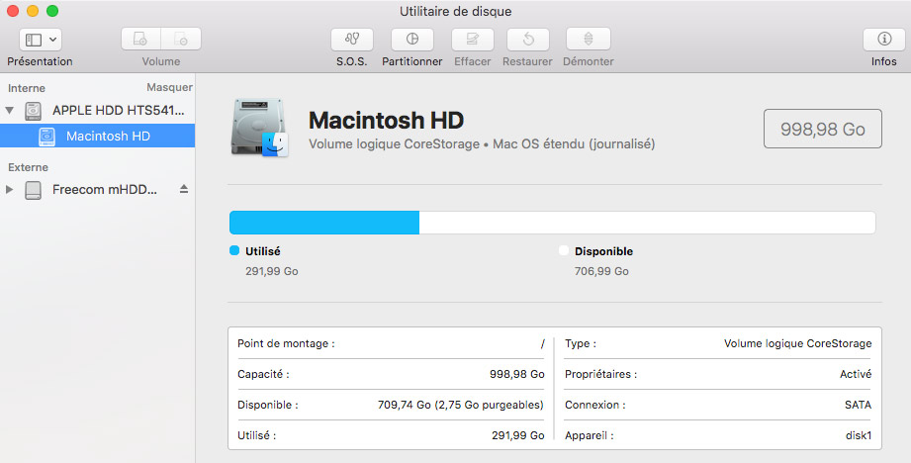Image resolution: width=911 pixels, height=463 pixels.
Task: Click the Type row's CoreStorage value
Action: (797, 343)
